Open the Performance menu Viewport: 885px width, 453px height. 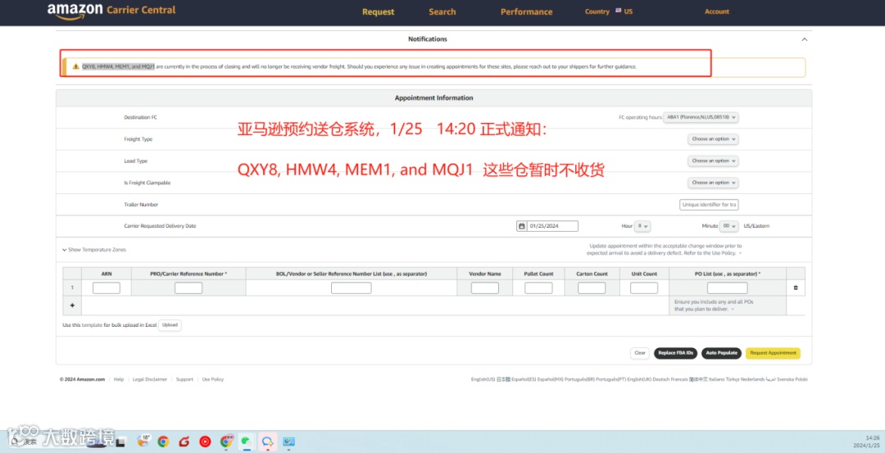coord(527,11)
